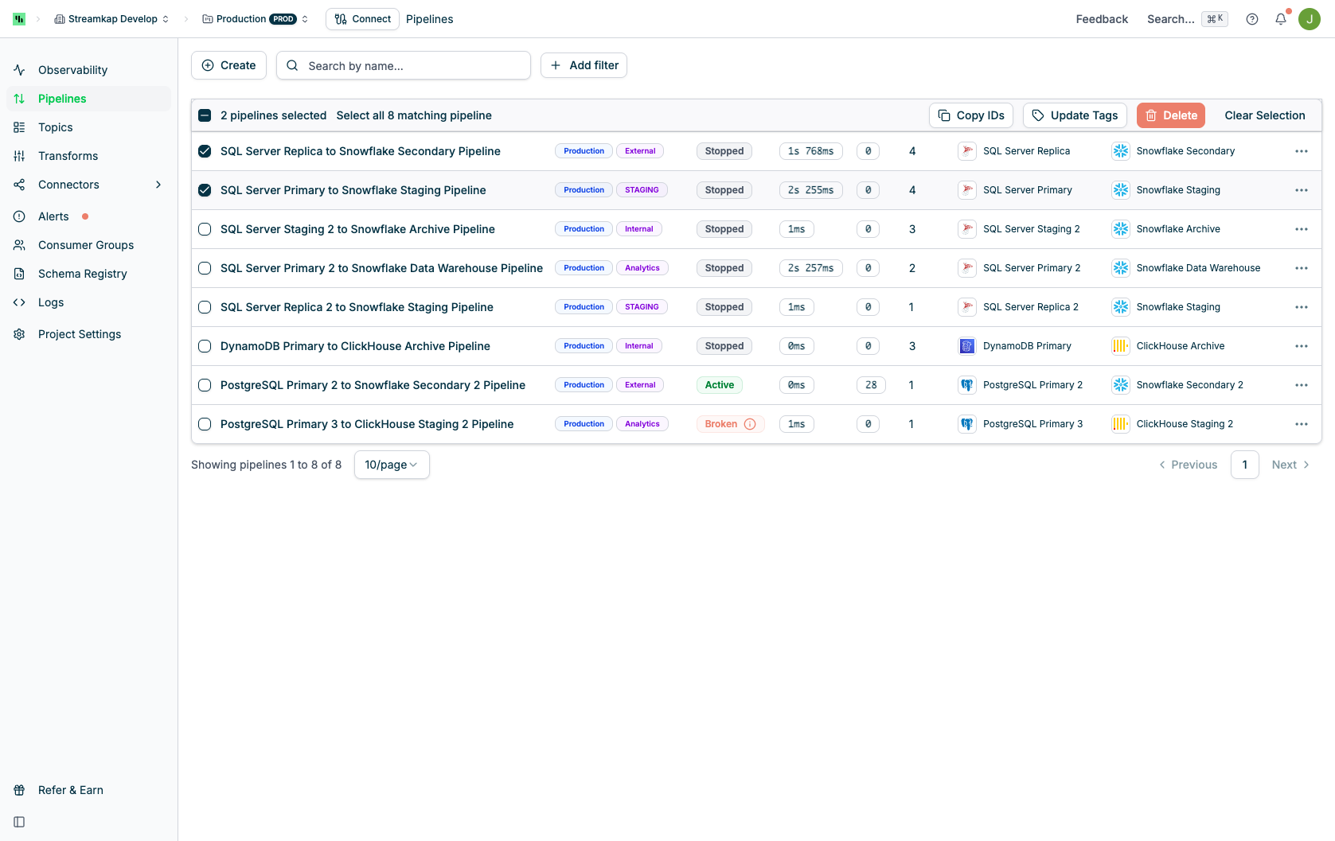Open Feedback link in top bar
This screenshot has width=1335, height=841.
[1102, 19]
